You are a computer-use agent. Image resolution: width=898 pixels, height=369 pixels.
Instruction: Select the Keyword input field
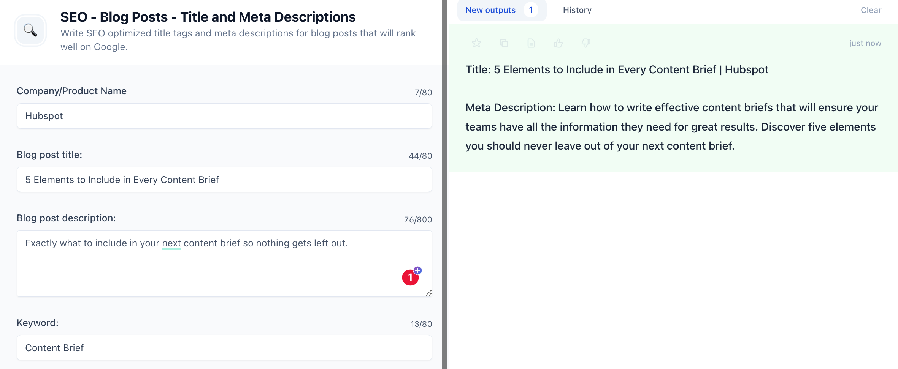[224, 348]
